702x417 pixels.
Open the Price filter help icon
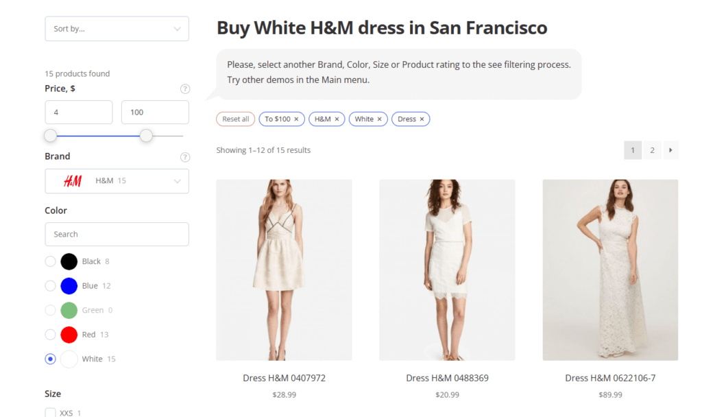185,88
